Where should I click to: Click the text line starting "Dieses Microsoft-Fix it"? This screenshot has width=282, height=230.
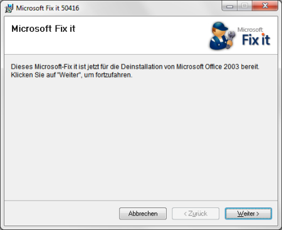(x=135, y=67)
